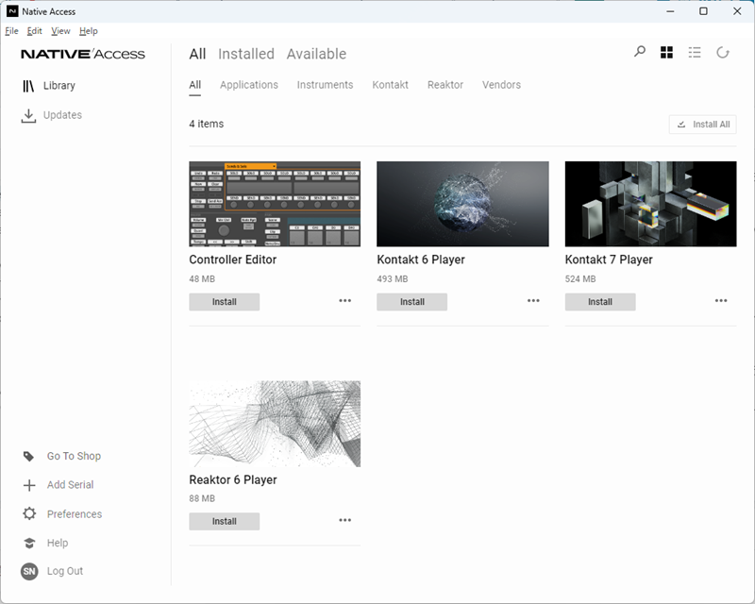Click the NATIVE Access logo
The height and width of the screenshot is (604, 755).
point(83,54)
